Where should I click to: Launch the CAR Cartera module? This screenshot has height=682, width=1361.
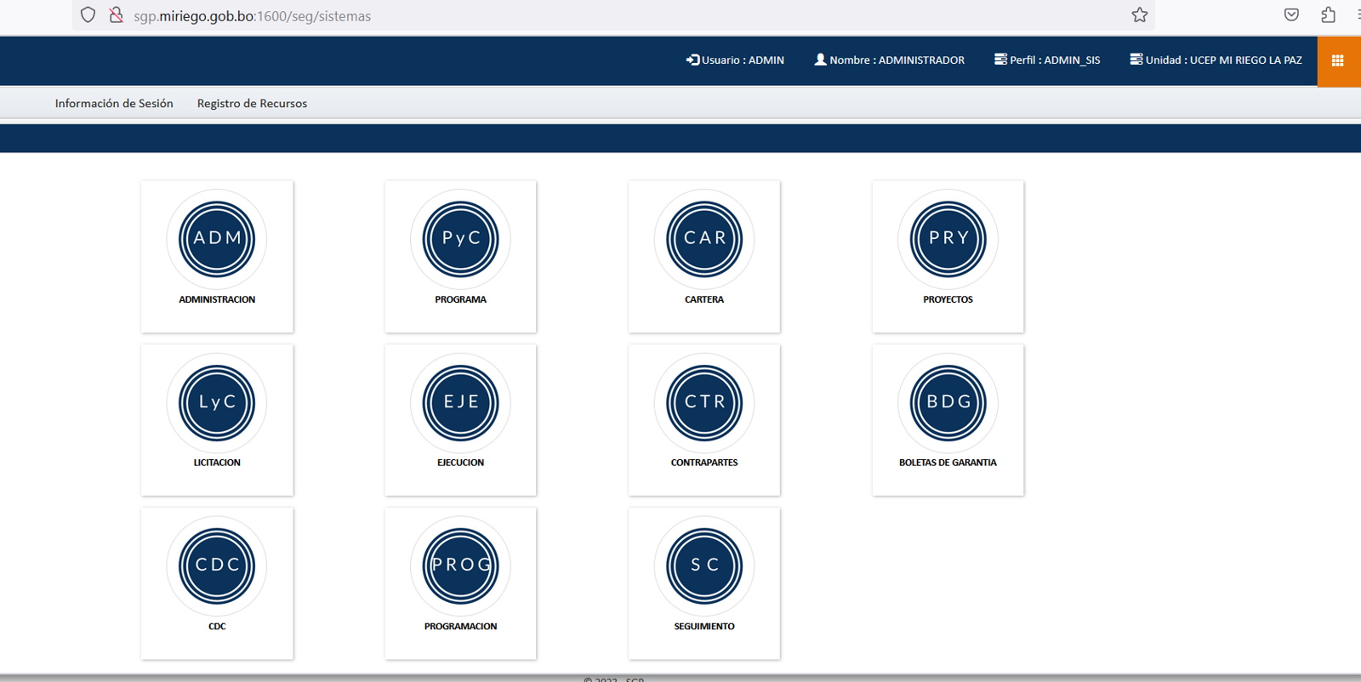click(704, 240)
